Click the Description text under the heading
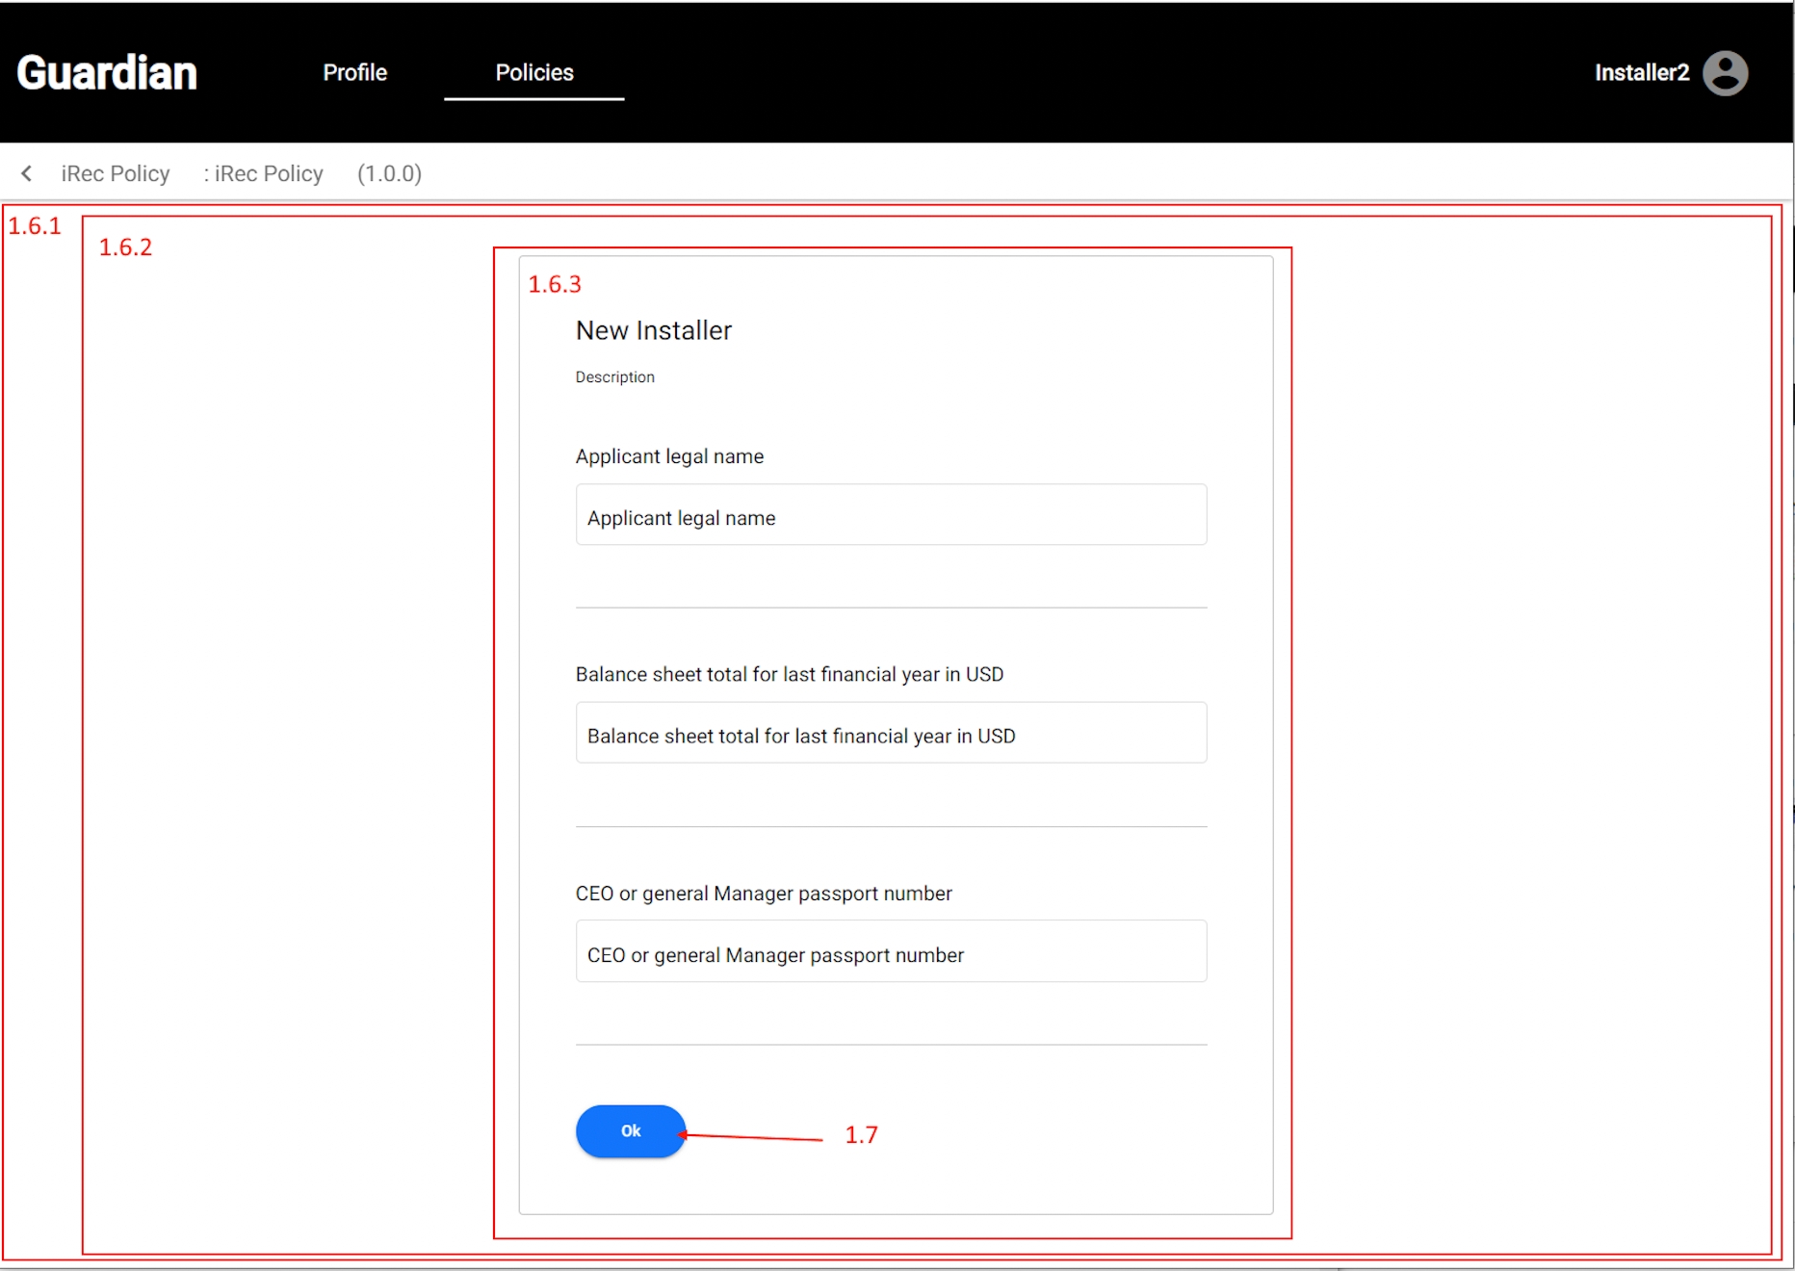 pos(614,377)
